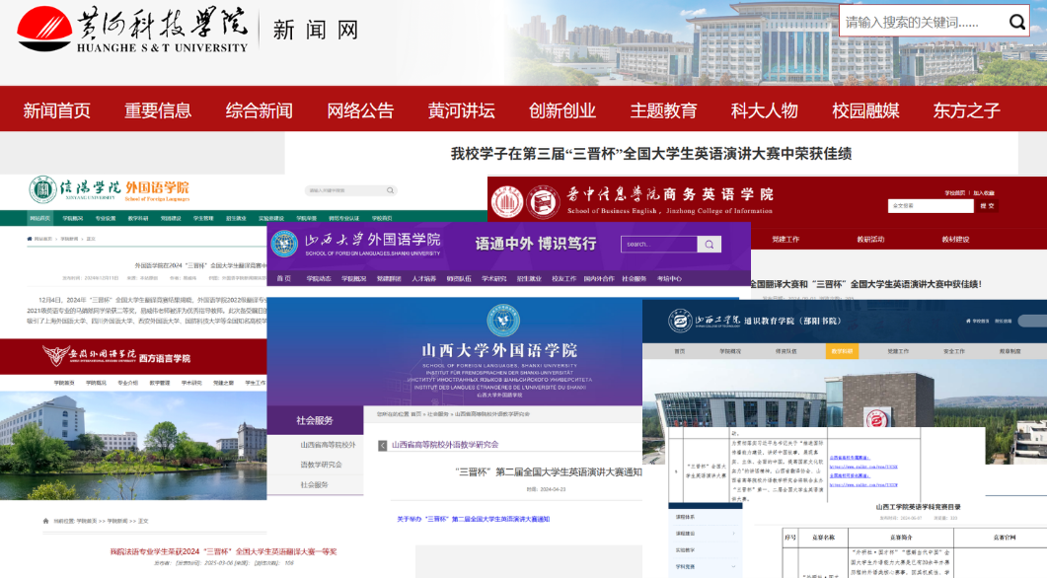Click the 全文搜索 field on Jinzhong College page
Screen dimensions: 1047x578
tap(931, 206)
